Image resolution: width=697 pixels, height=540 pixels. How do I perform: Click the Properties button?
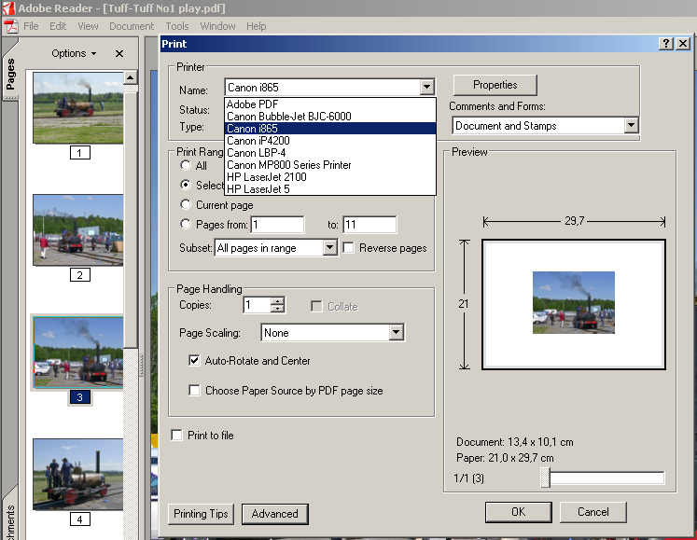[495, 85]
